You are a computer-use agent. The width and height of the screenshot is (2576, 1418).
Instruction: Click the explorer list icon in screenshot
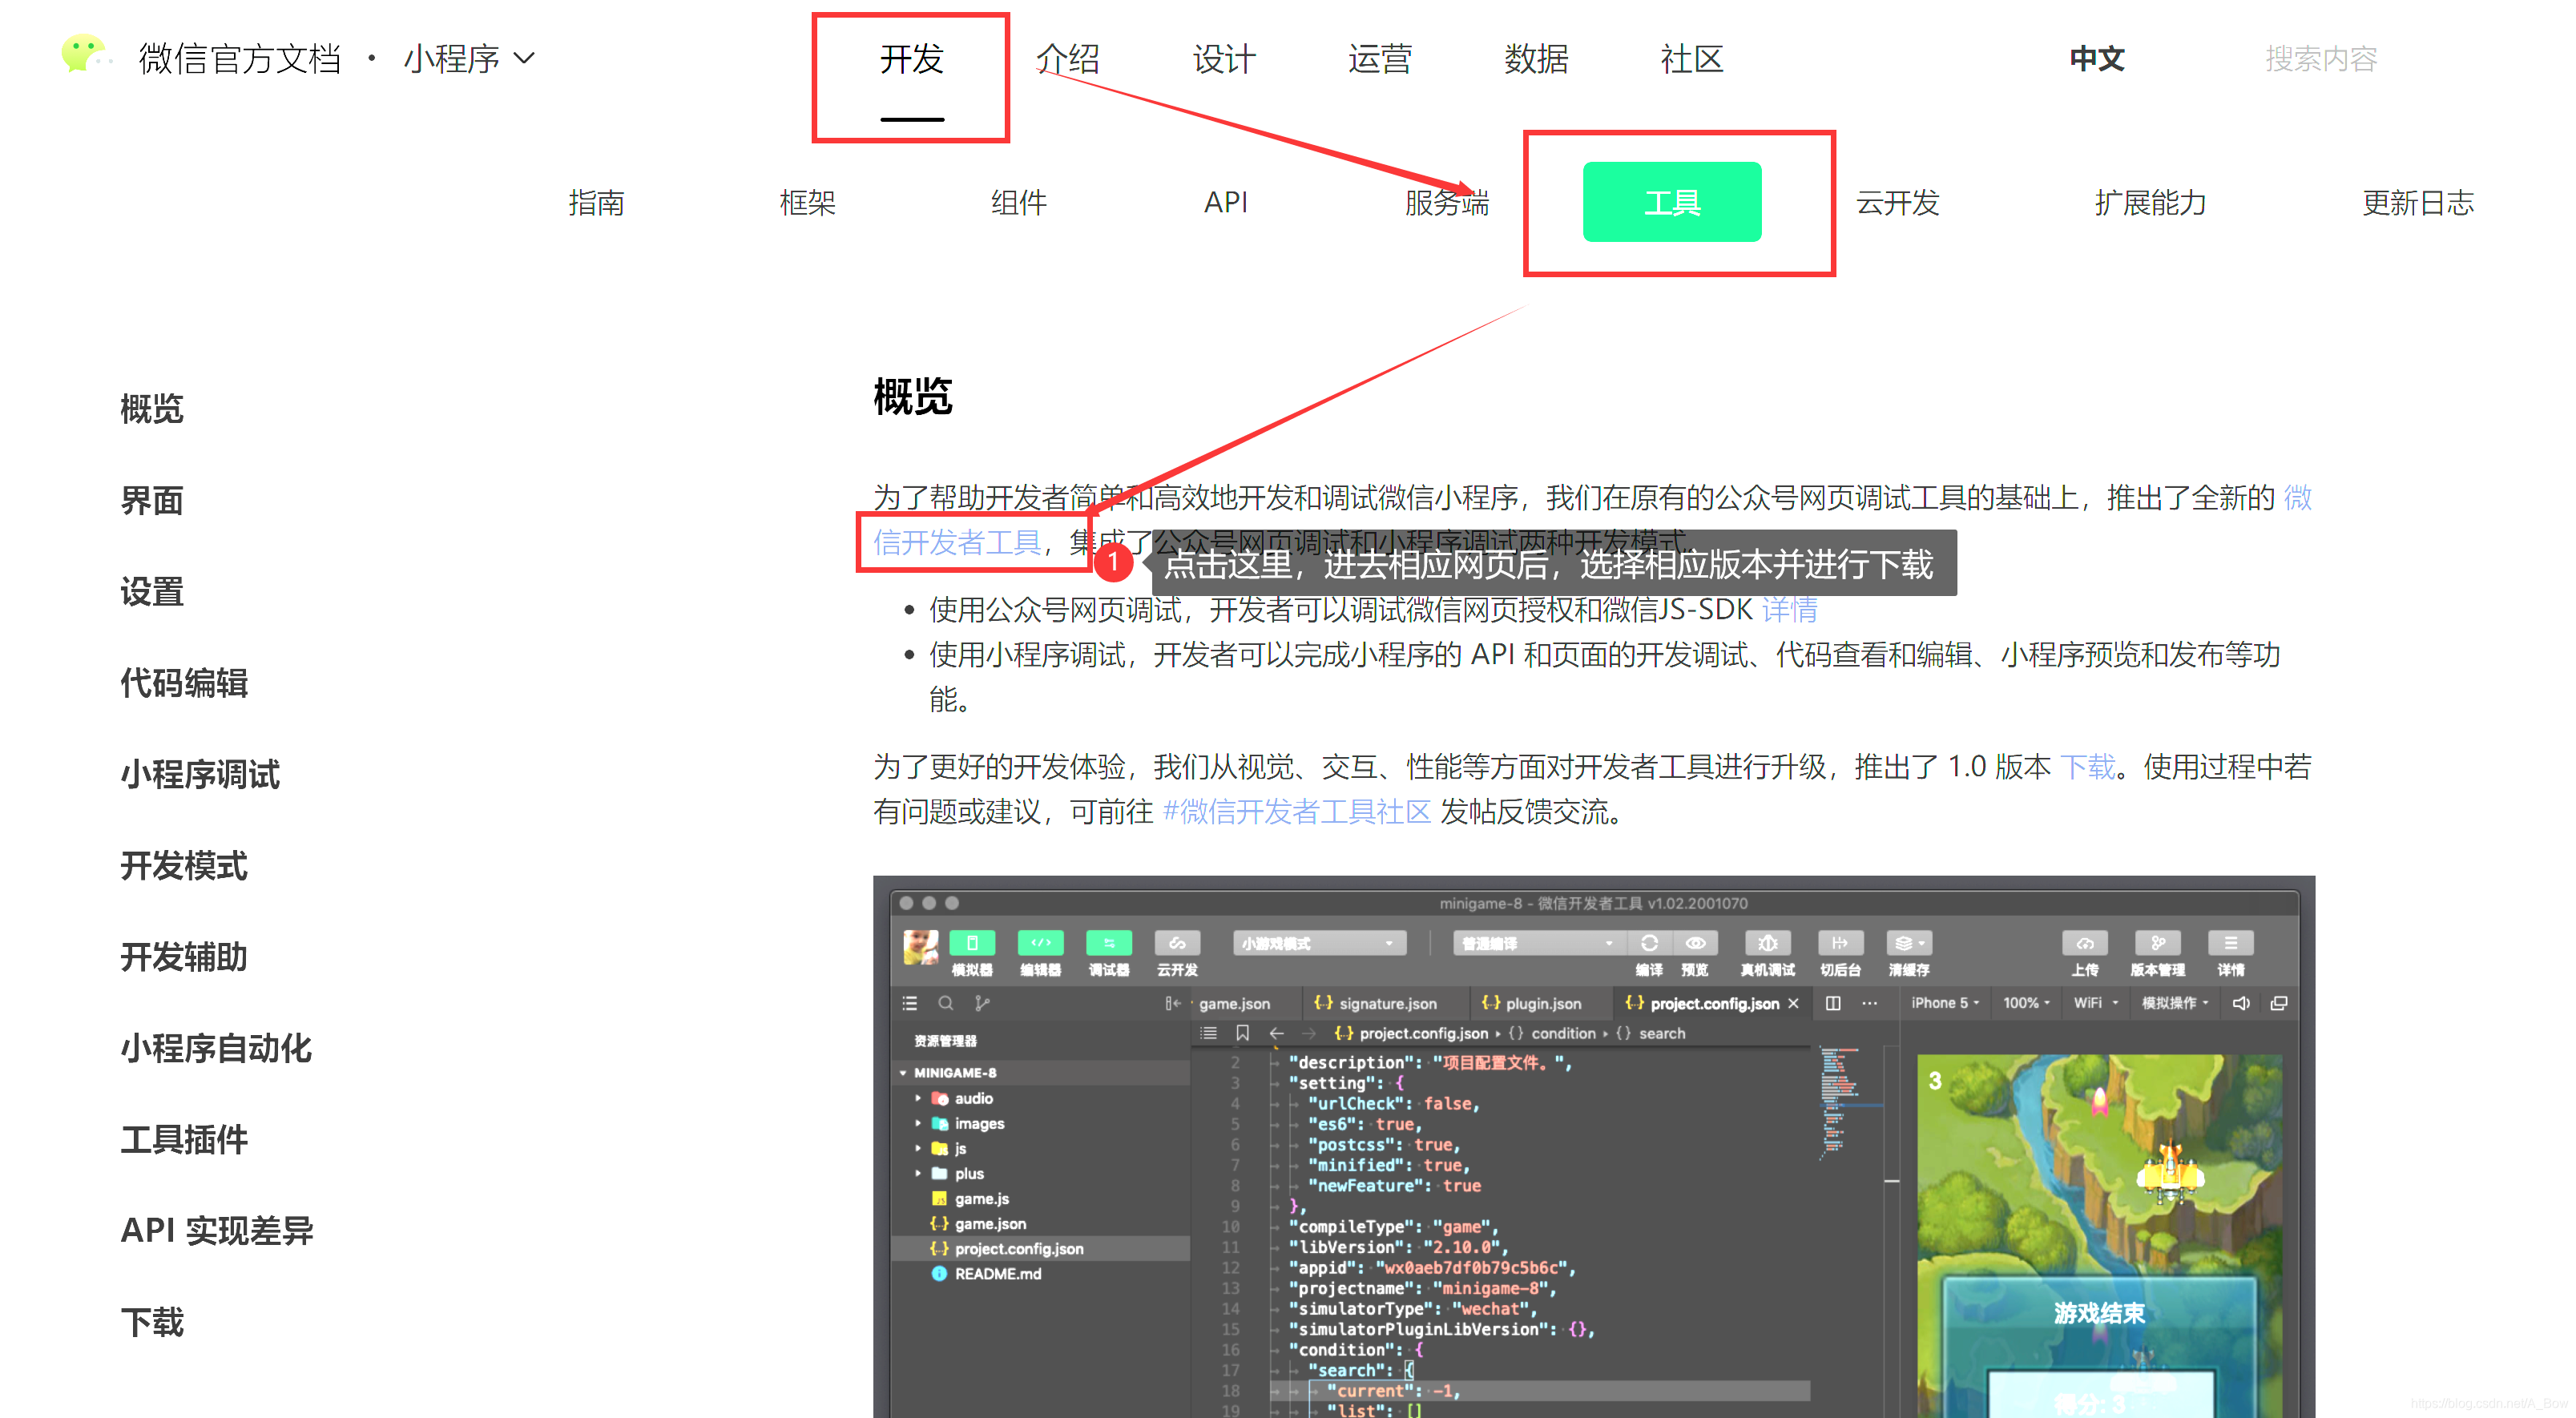909,1003
